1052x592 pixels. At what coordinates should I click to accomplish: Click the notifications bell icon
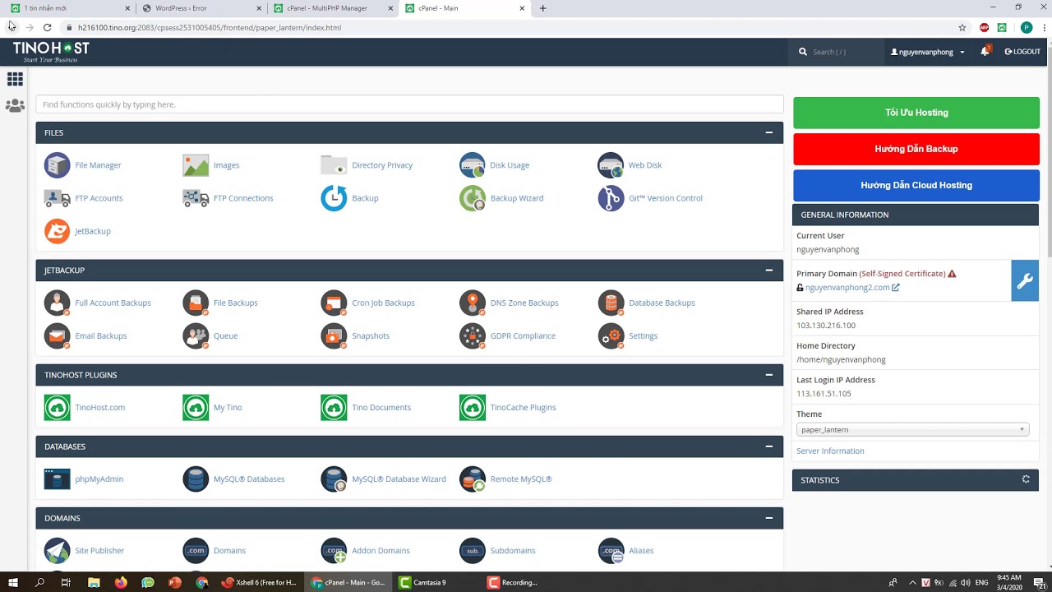click(x=985, y=51)
